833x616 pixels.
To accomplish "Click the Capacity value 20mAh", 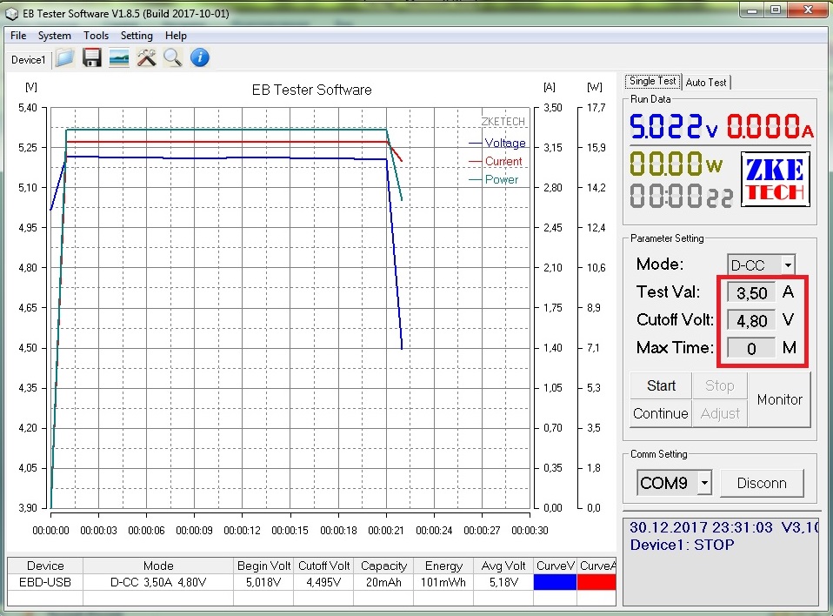I will pos(383,582).
